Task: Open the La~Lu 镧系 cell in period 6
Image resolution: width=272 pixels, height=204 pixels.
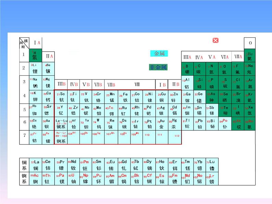Action: coord(61,124)
